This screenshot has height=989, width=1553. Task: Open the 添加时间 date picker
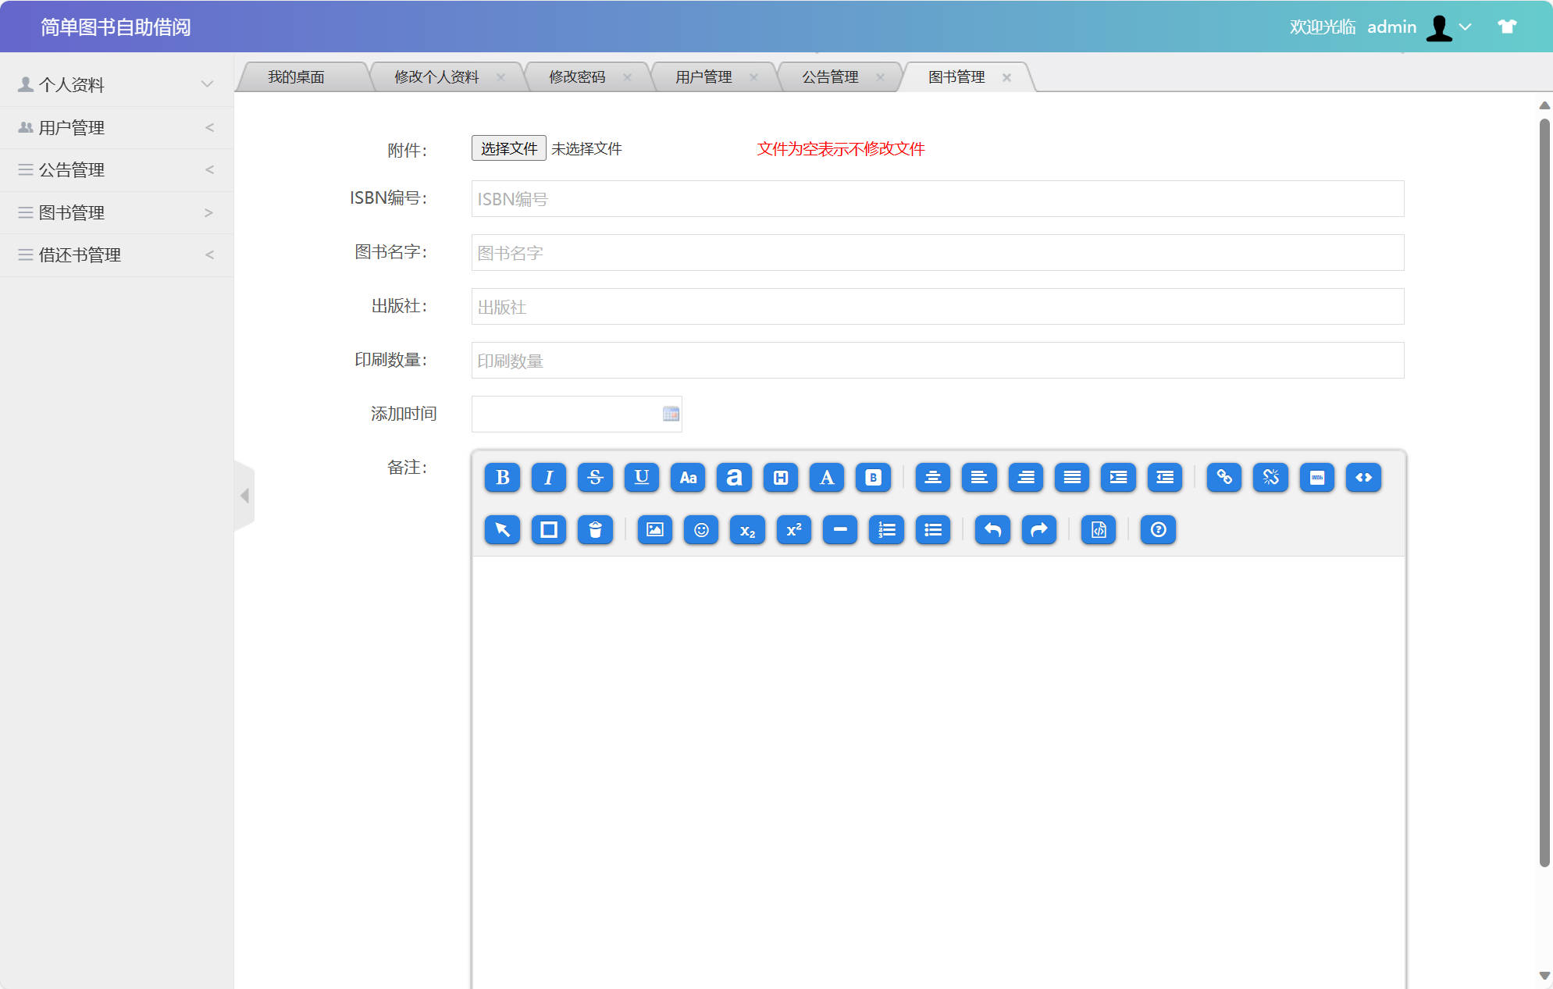(x=670, y=414)
